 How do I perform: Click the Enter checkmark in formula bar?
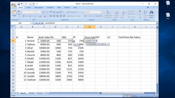tap(39, 23)
